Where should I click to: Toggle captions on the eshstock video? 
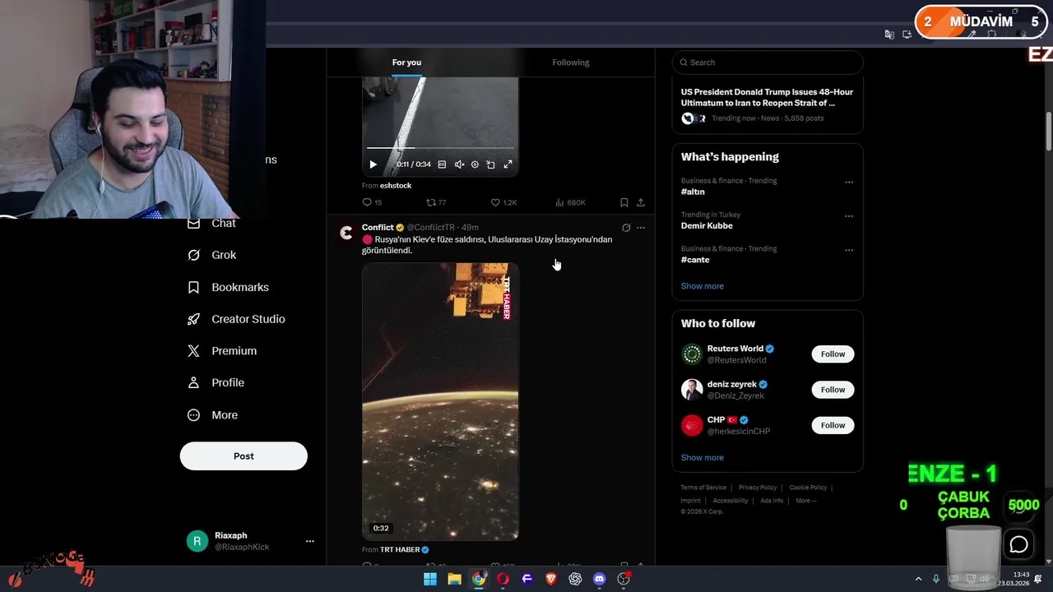point(442,164)
